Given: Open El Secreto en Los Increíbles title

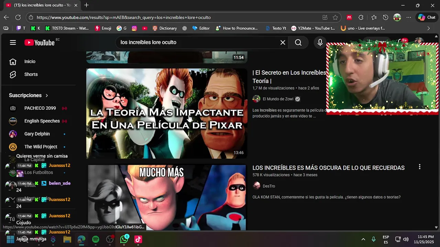Looking at the screenshot, I should (289, 77).
